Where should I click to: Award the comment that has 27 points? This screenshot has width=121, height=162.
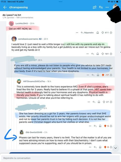[99, 102]
